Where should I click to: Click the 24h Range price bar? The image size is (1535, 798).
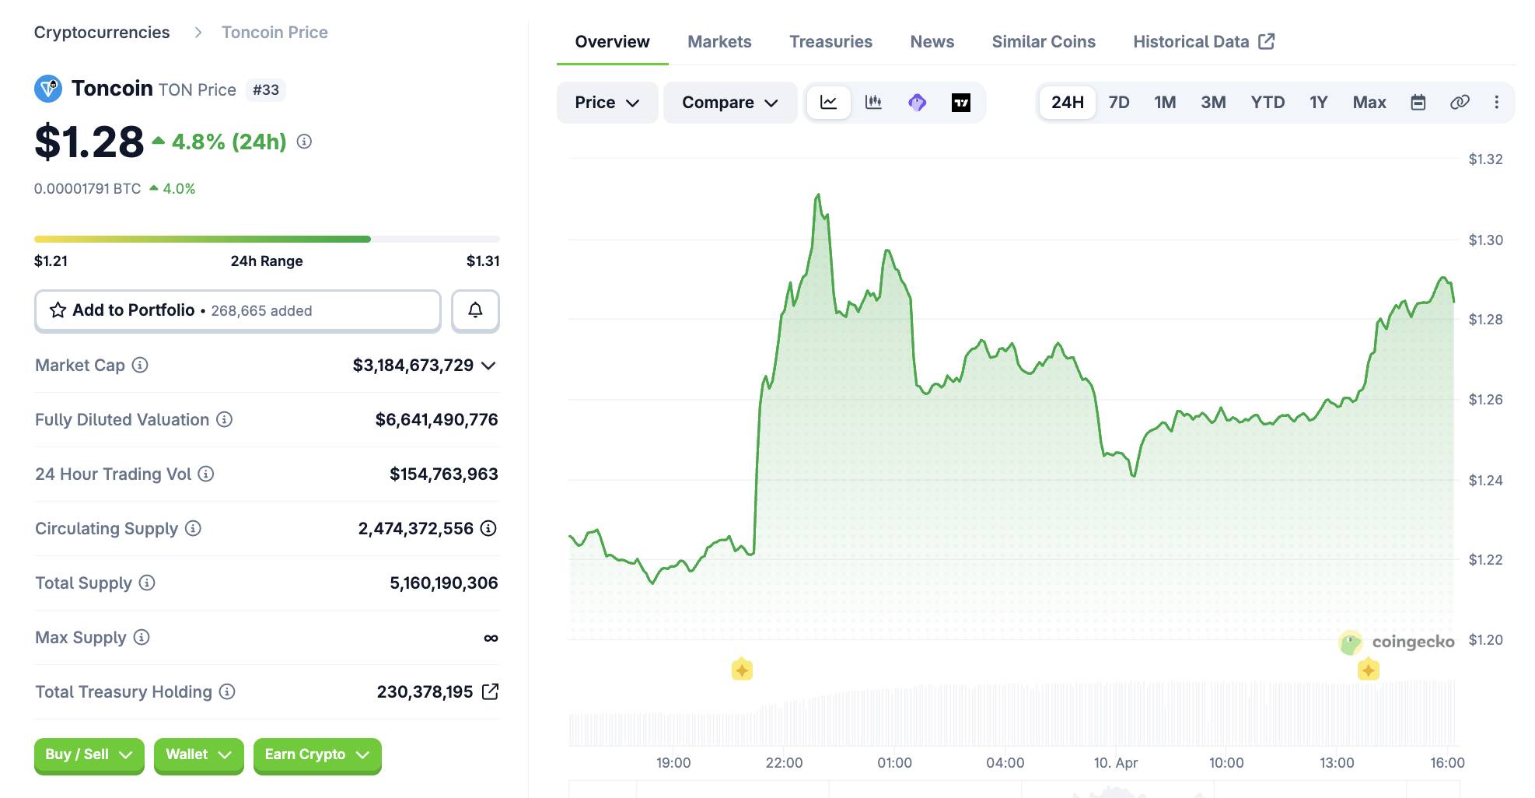coord(266,240)
